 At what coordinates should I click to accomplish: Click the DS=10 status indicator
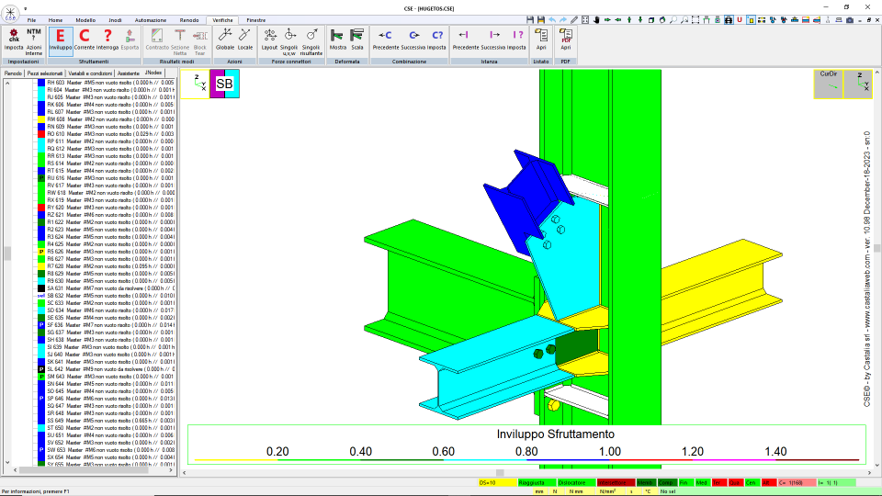click(497, 482)
